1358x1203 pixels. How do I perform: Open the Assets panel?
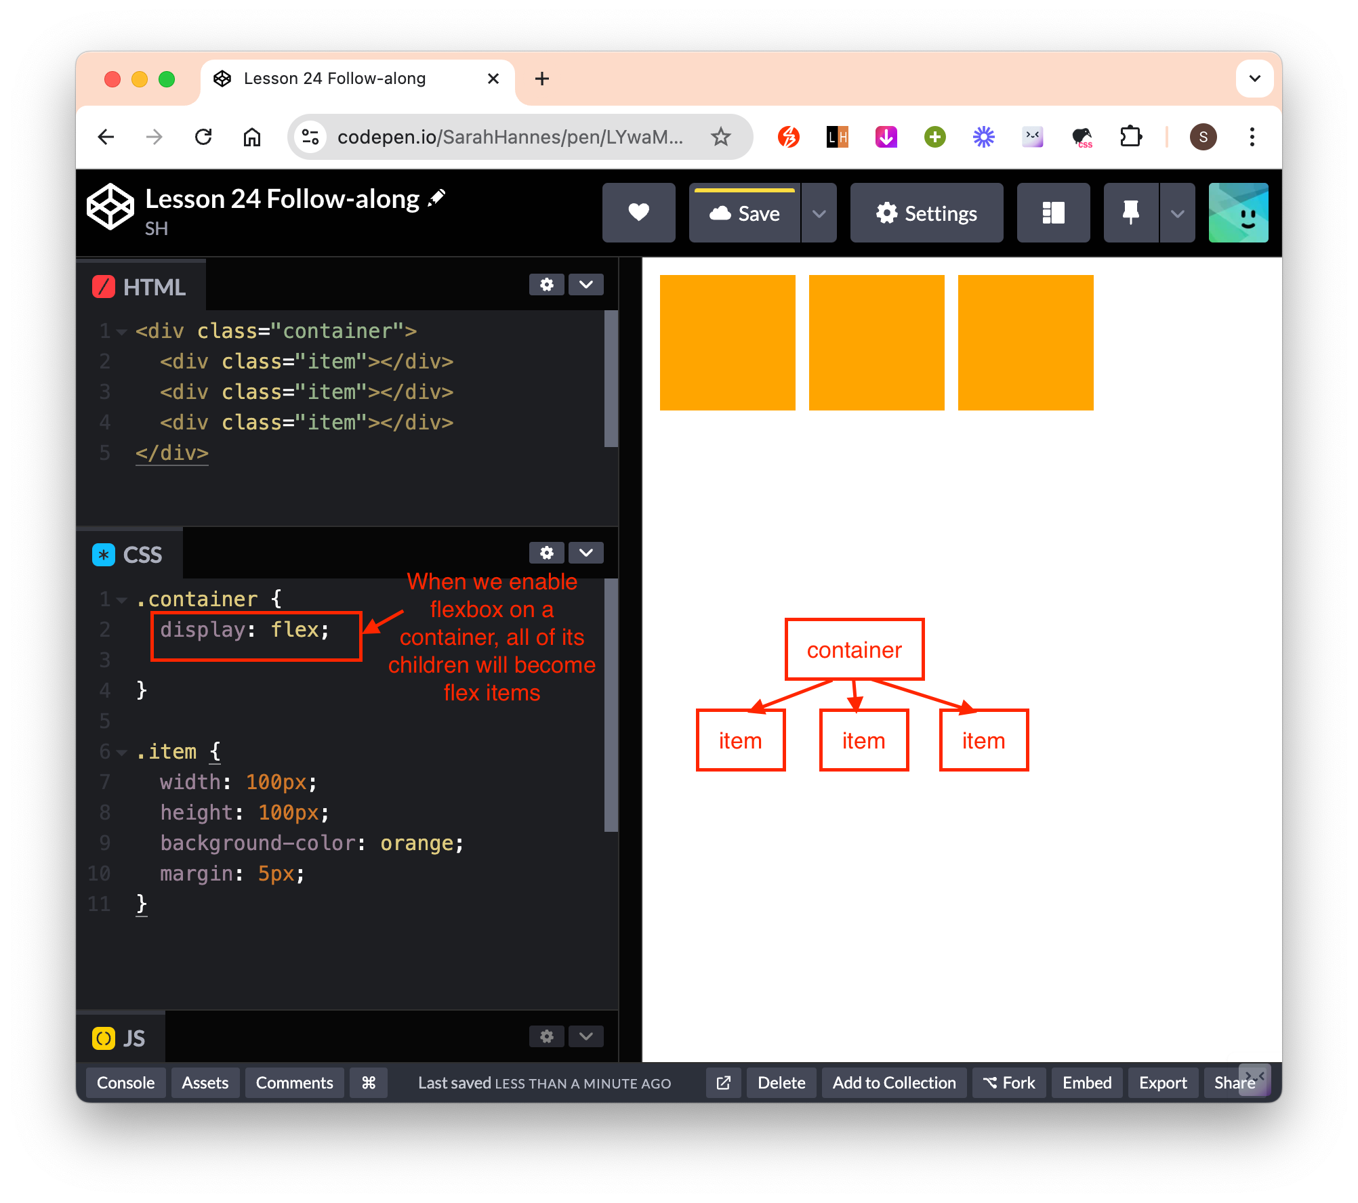point(205,1082)
